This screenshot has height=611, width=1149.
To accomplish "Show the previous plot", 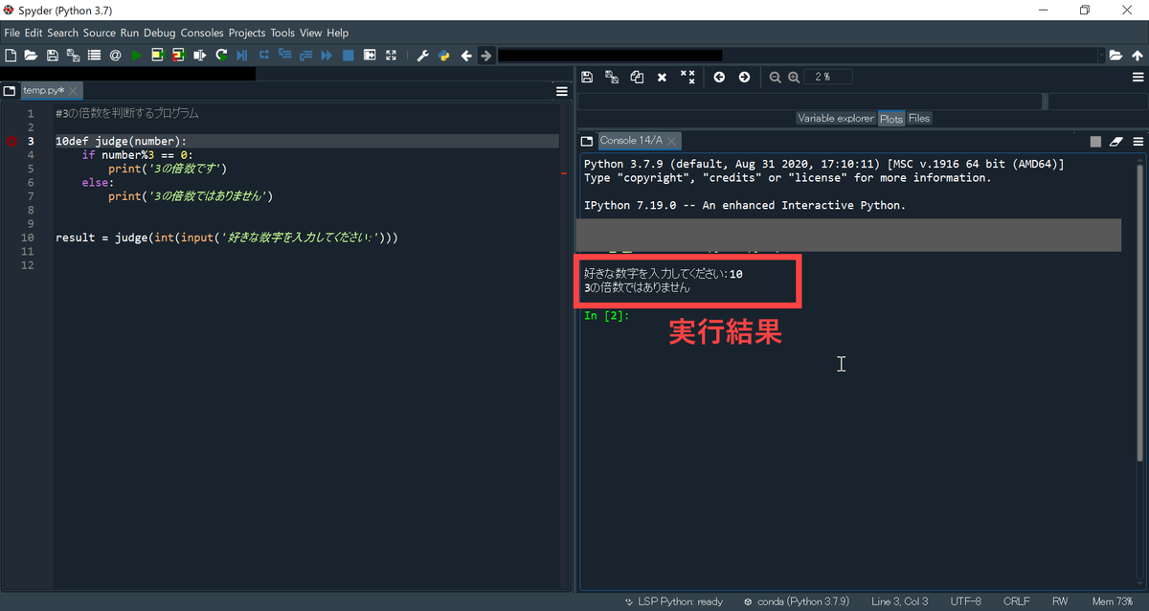I will pos(719,78).
